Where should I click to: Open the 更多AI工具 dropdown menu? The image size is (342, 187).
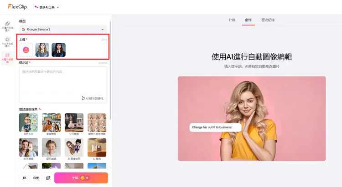click(47, 7)
